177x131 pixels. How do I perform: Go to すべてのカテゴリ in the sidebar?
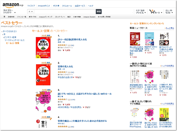click(x=10, y=31)
